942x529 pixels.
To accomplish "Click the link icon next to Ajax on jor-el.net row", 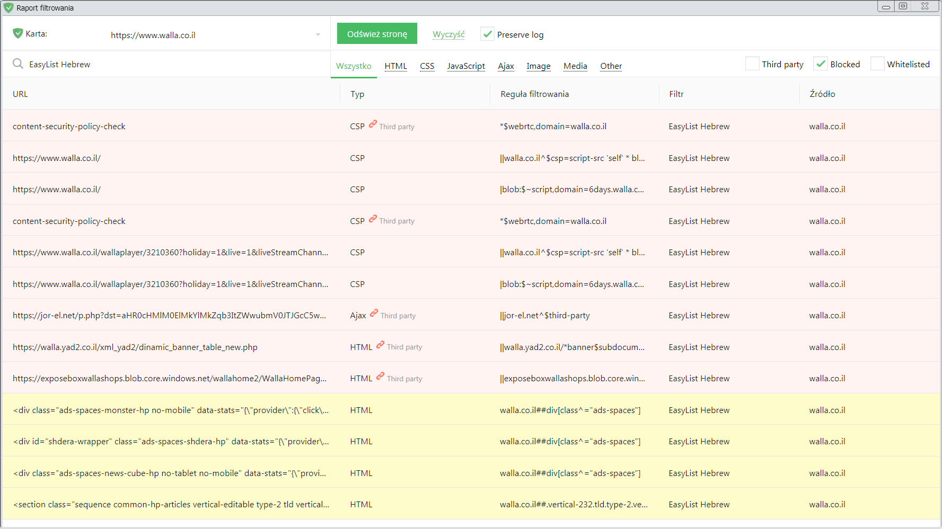I will click(x=375, y=315).
